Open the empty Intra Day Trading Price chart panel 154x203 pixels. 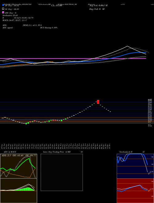62,172
